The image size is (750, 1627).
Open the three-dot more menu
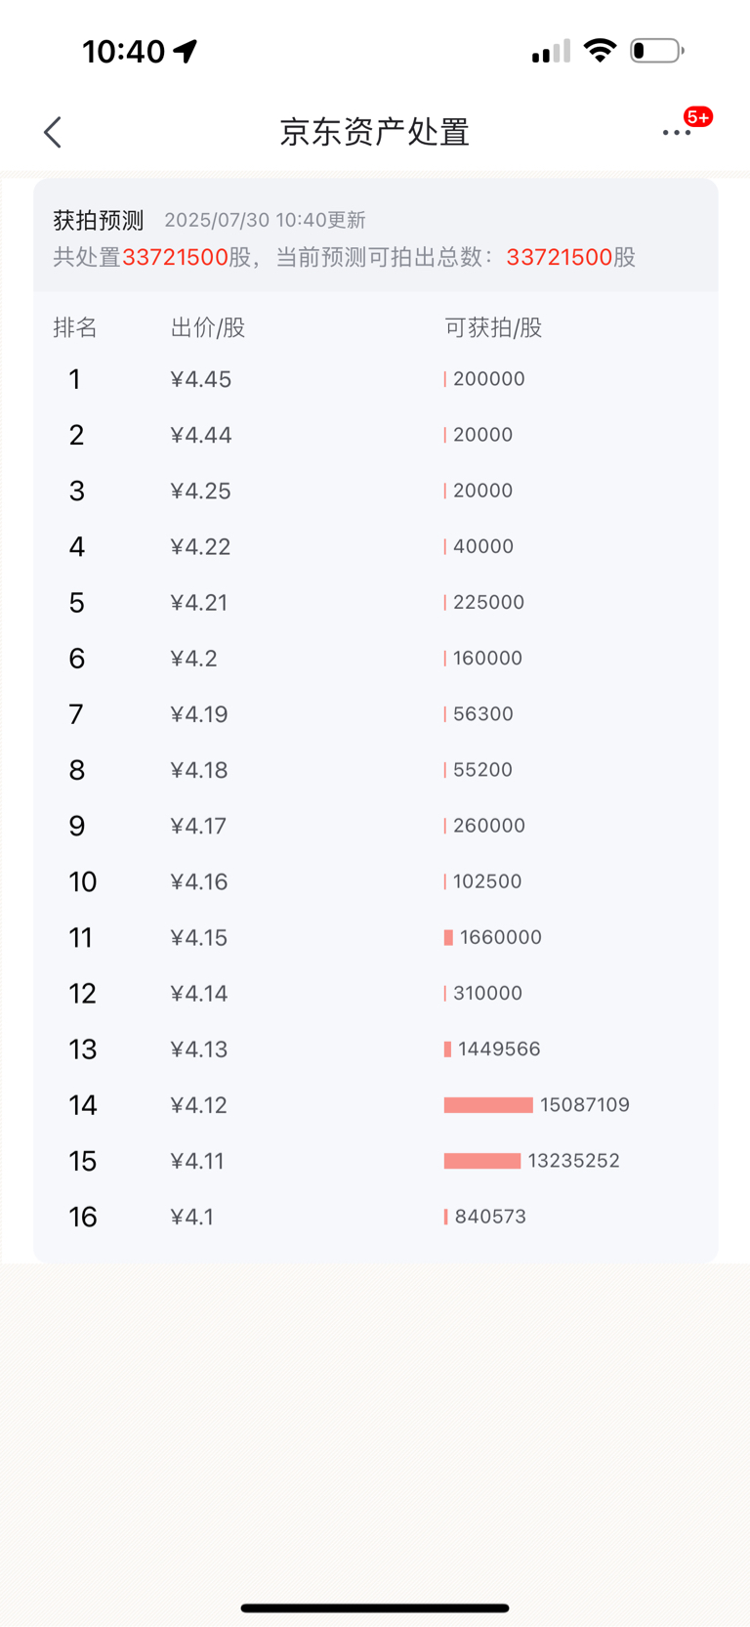[x=676, y=132]
